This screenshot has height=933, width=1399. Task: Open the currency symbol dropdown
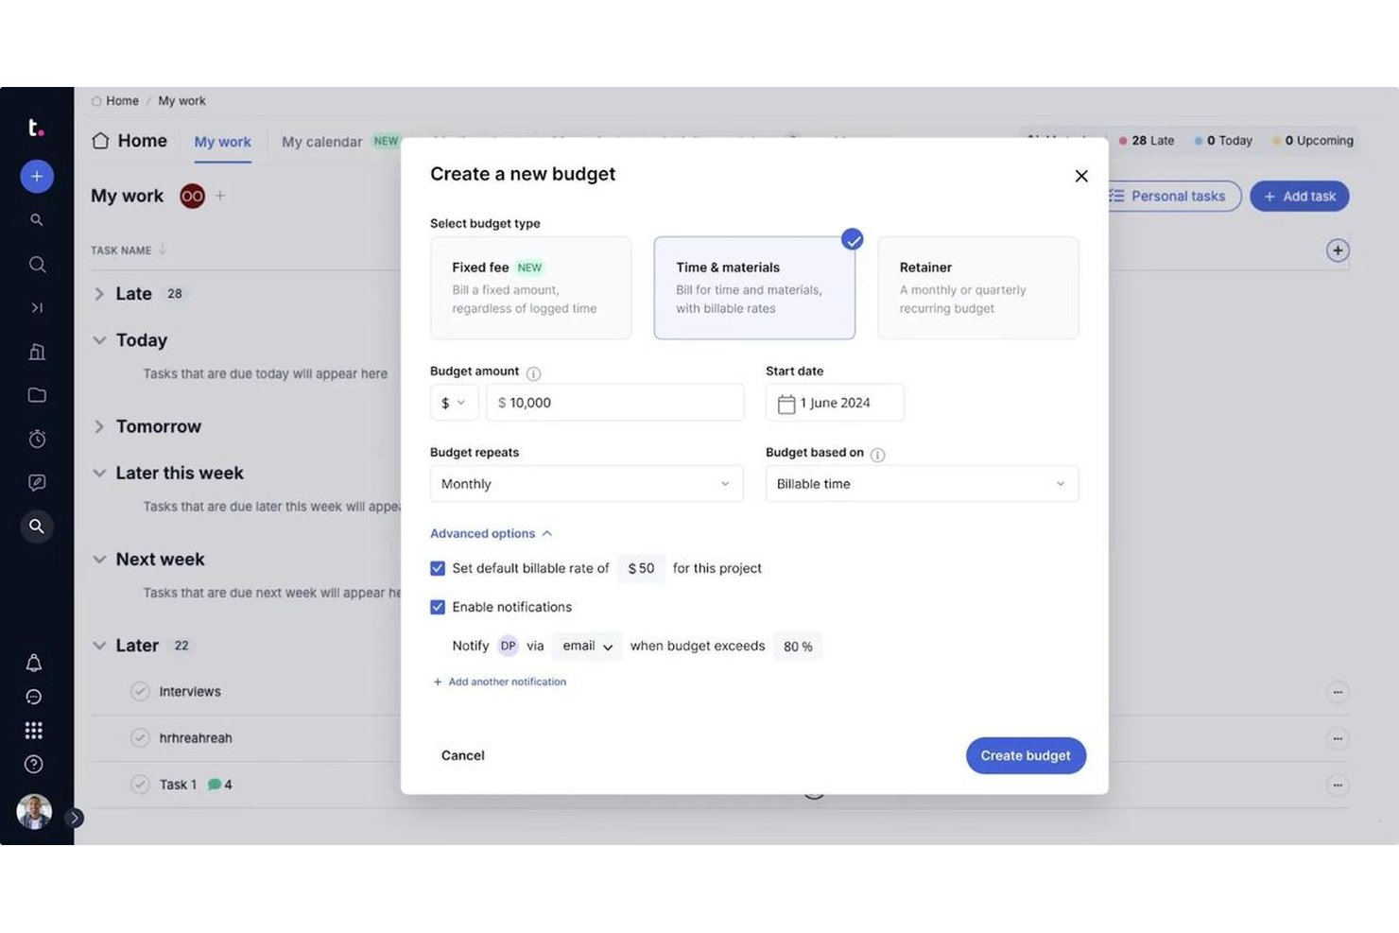[454, 403]
